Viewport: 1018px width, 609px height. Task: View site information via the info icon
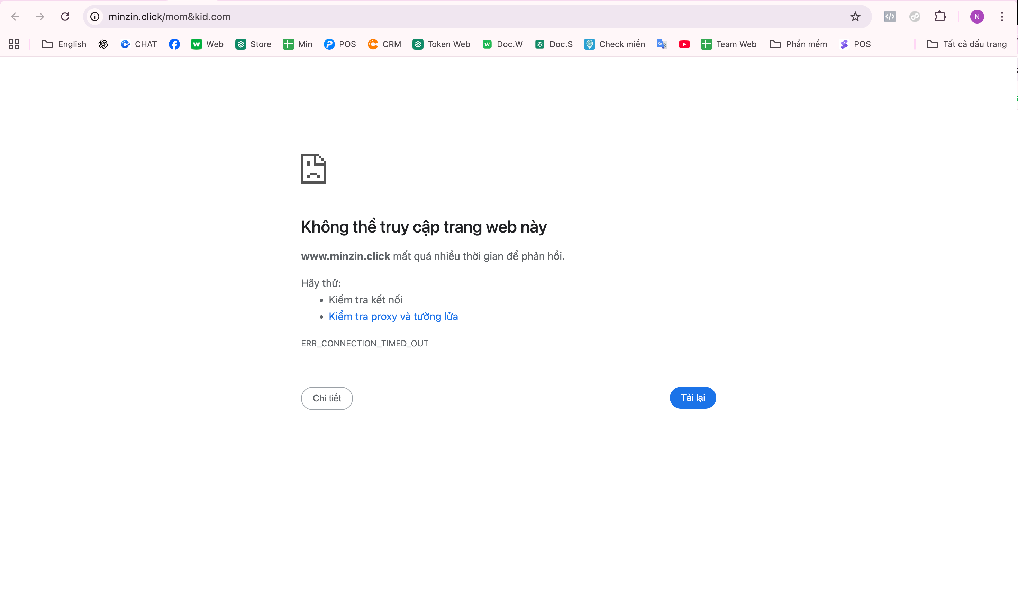(95, 16)
